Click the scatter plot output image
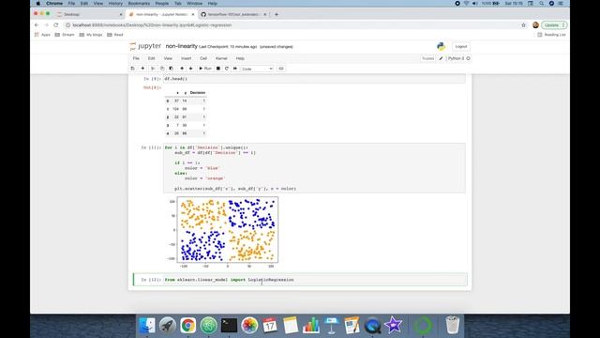 tap(224, 232)
